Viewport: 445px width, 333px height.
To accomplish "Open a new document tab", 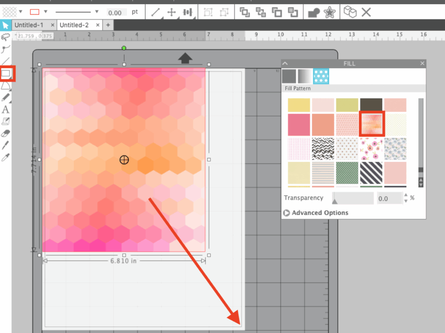I will click(108, 25).
